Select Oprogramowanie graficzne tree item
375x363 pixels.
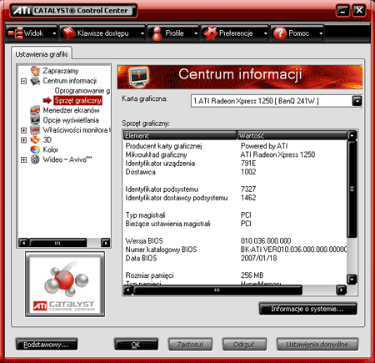[82, 91]
